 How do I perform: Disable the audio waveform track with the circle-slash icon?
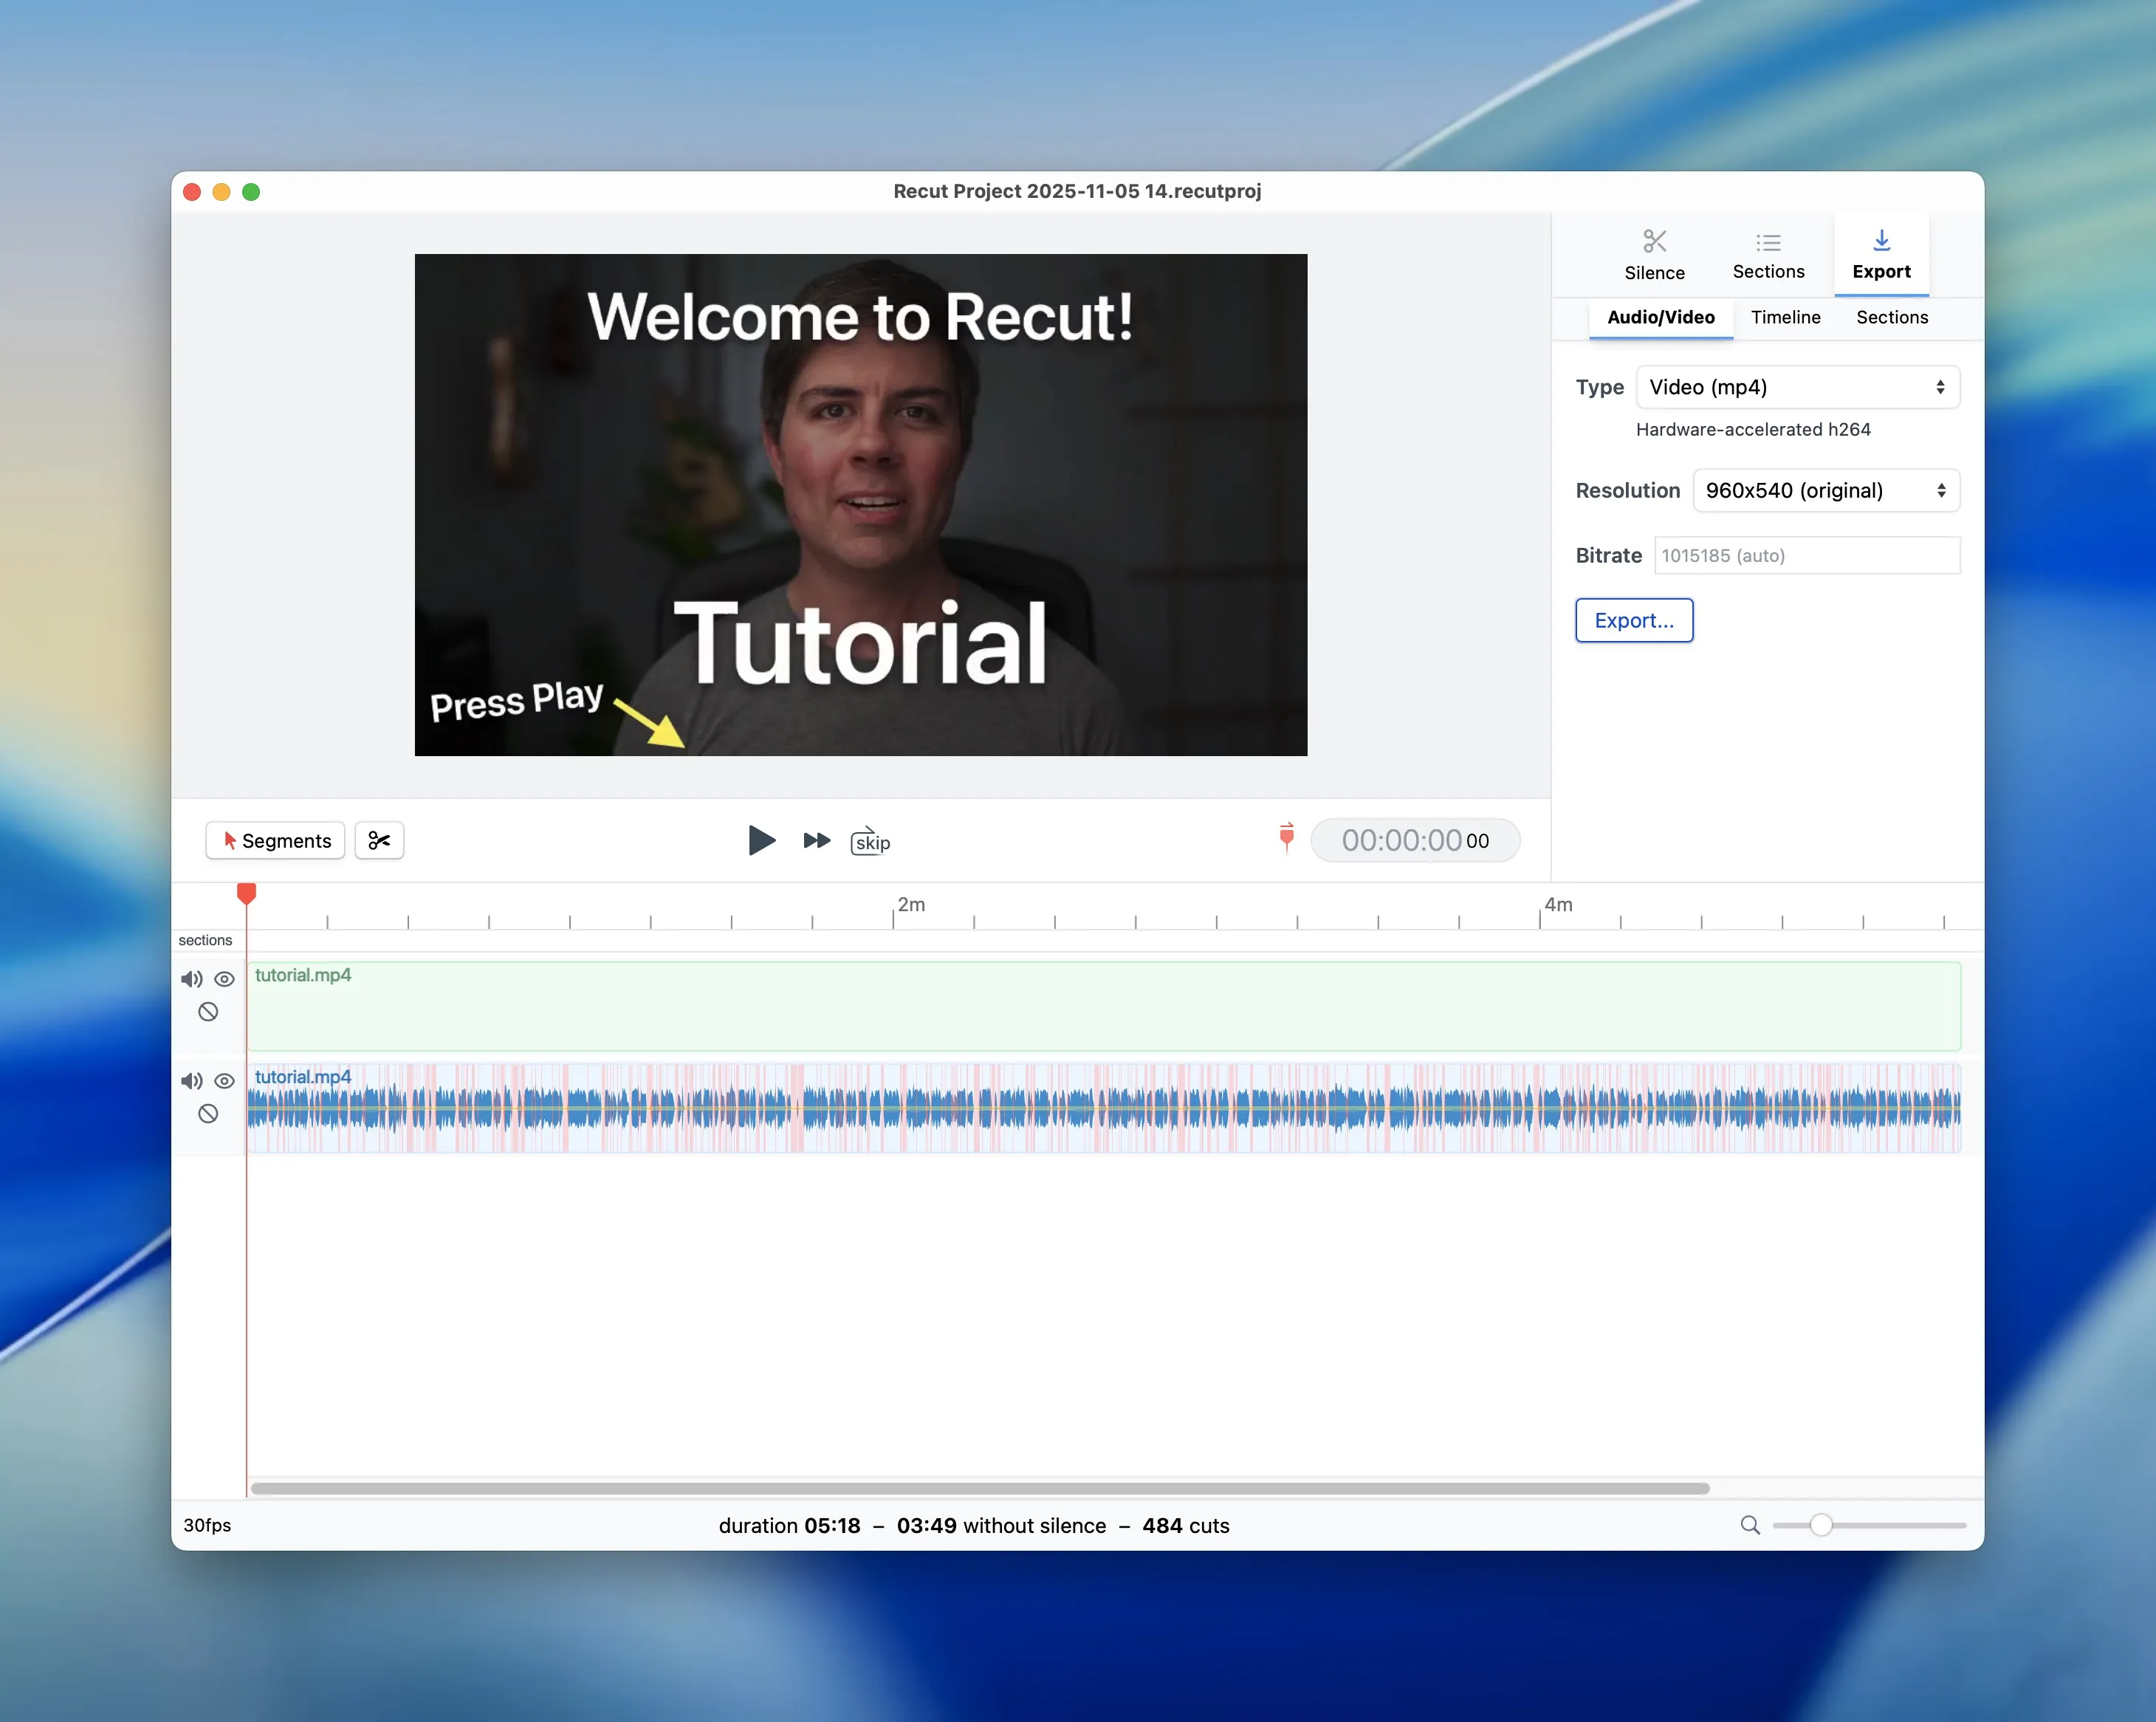coord(208,1114)
